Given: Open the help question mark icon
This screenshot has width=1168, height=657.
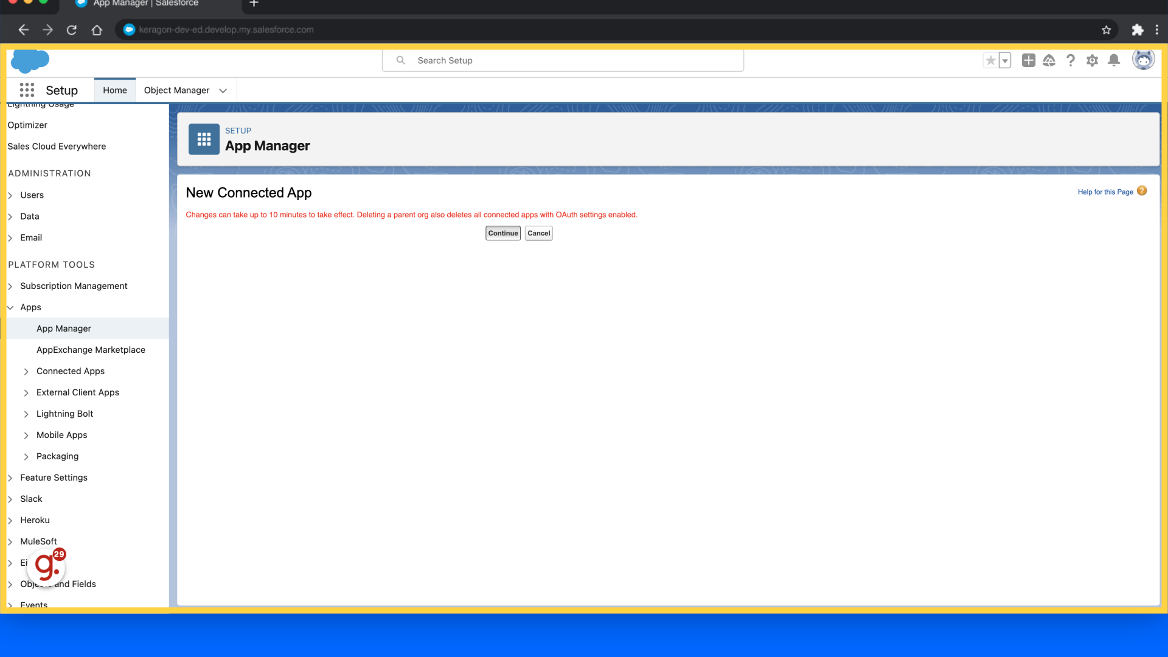Looking at the screenshot, I should coord(1071,60).
